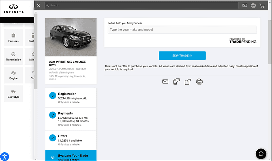
Task: Click the Offers checkmark circle
Action: [x=53, y=138]
